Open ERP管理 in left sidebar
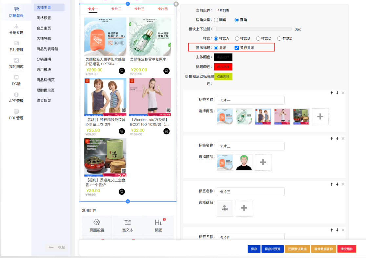Screen dimensions: 366x258 pyautogui.click(x=16, y=114)
